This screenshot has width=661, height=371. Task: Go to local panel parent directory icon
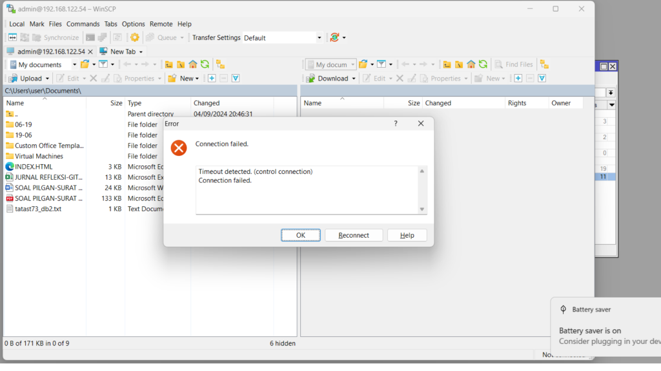[168, 64]
